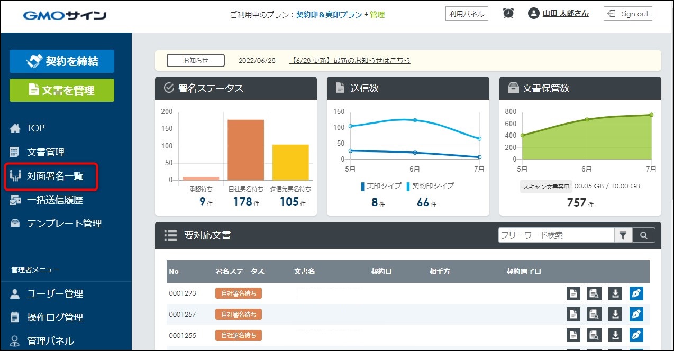Viewport: 674px width, 351px height.
Task: Open テンプレート管理 from sidebar
Action: (63, 224)
